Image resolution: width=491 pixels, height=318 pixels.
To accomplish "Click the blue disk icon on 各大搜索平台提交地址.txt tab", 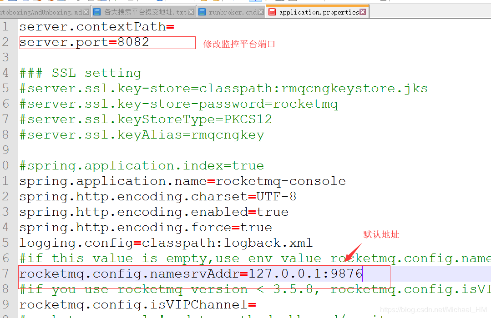I will 97,12.
